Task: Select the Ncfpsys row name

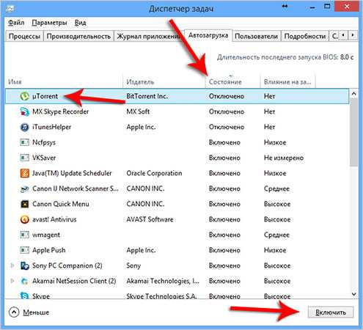Action: (x=44, y=142)
